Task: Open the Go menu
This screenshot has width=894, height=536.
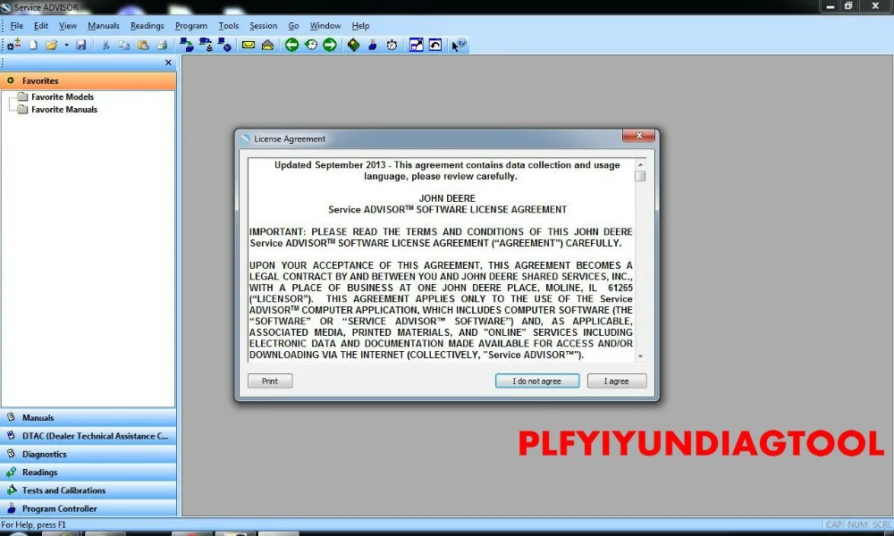Action: (293, 26)
